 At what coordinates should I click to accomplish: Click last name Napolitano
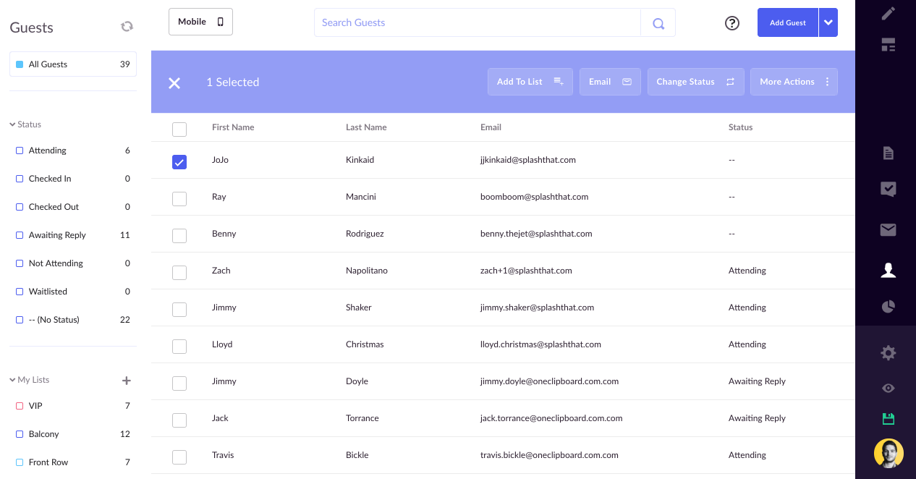pyautogui.click(x=367, y=271)
